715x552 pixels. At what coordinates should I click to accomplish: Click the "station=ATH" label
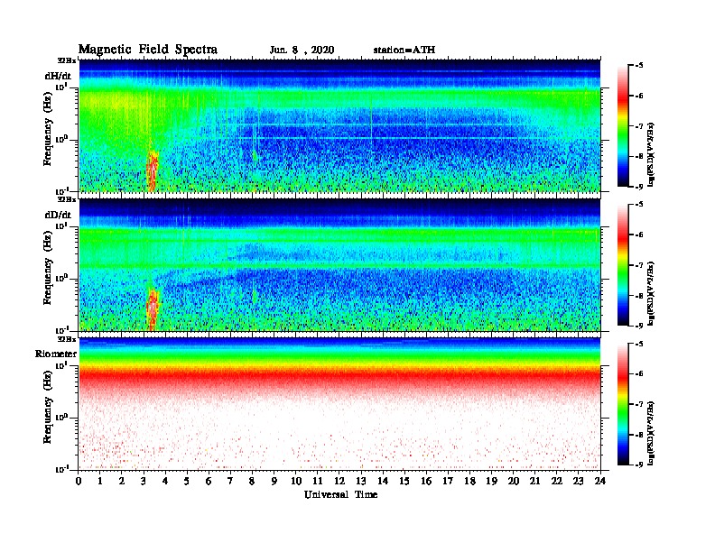coord(404,50)
